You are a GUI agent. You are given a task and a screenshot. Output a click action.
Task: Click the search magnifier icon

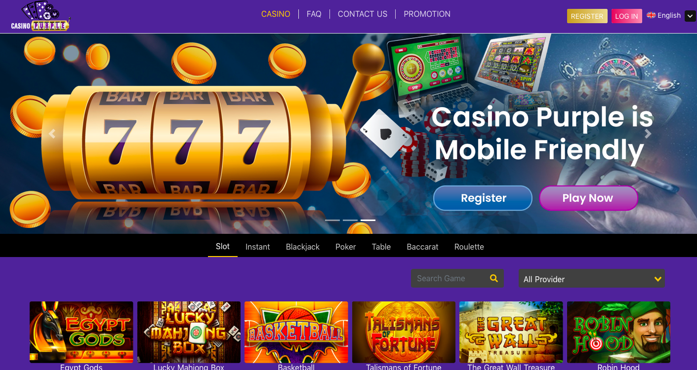pyautogui.click(x=493, y=278)
